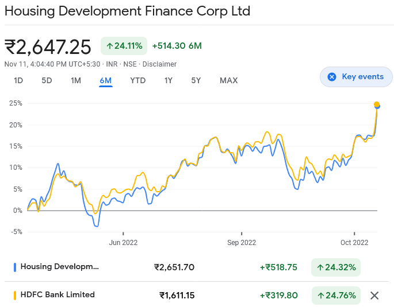Switch chart to YTD view
The width and height of the screenshot is (394, 307).
137,80
